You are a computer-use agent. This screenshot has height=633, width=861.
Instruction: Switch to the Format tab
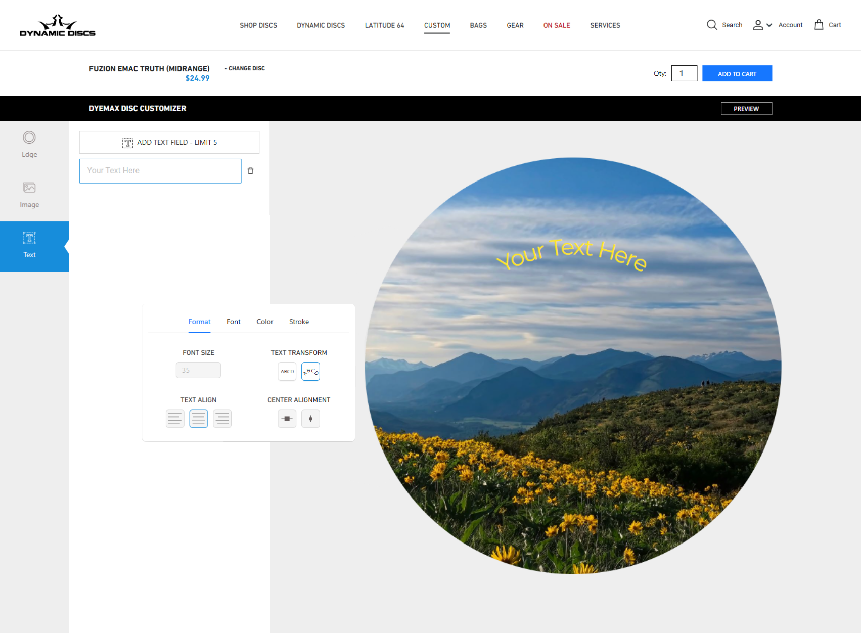pos(199,322)
